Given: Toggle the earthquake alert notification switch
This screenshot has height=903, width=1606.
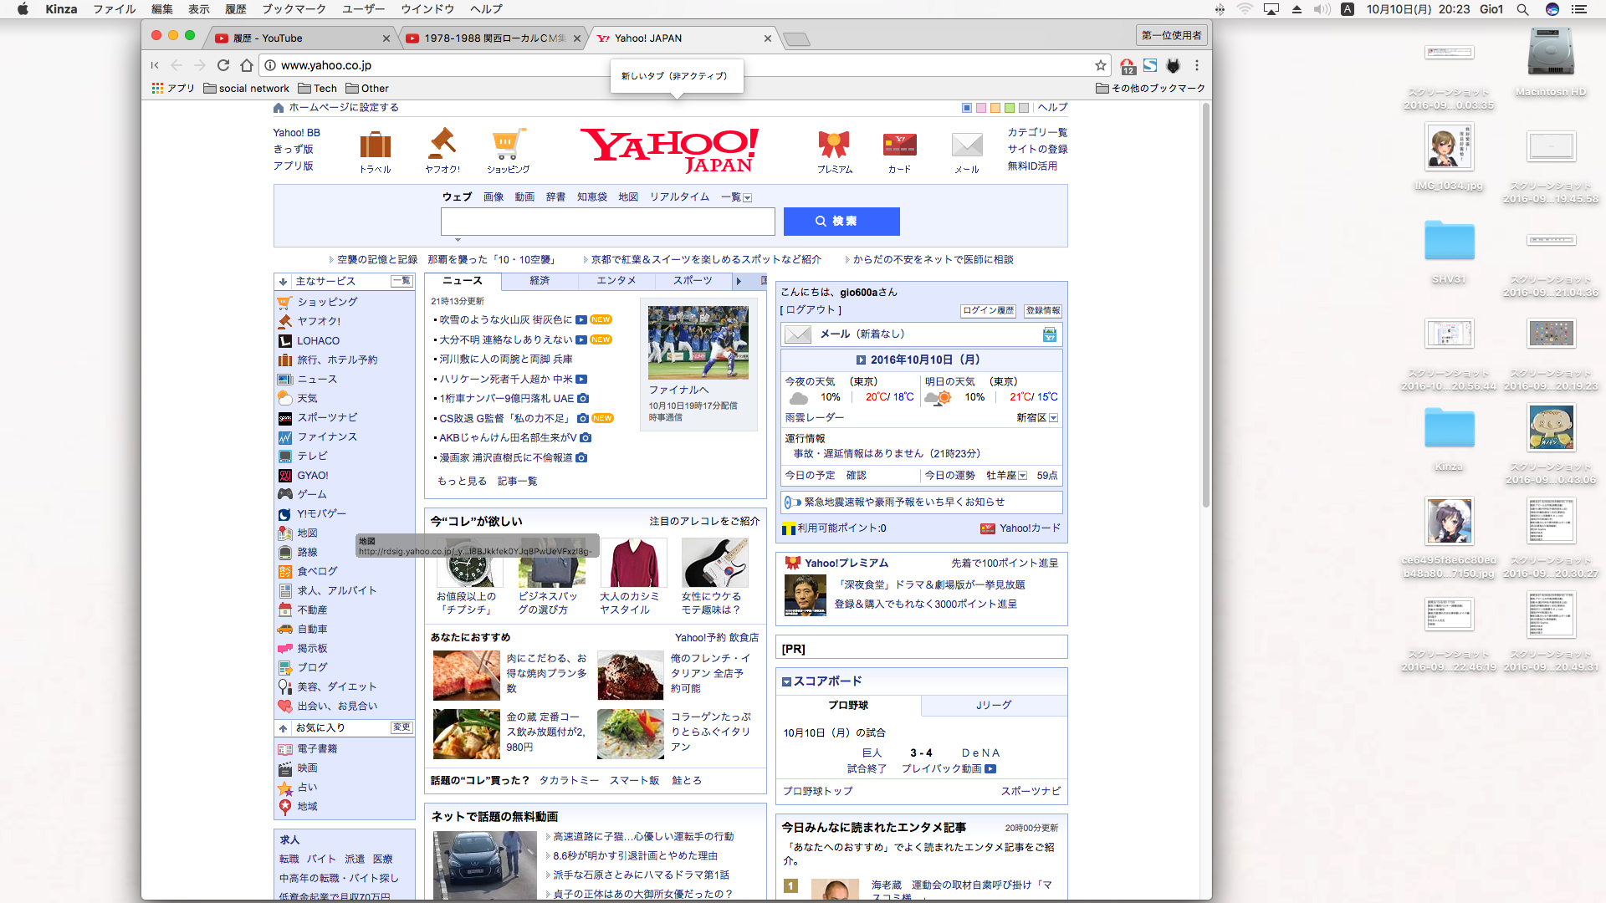Looking at the screenshot, I should tap(791, 503).
